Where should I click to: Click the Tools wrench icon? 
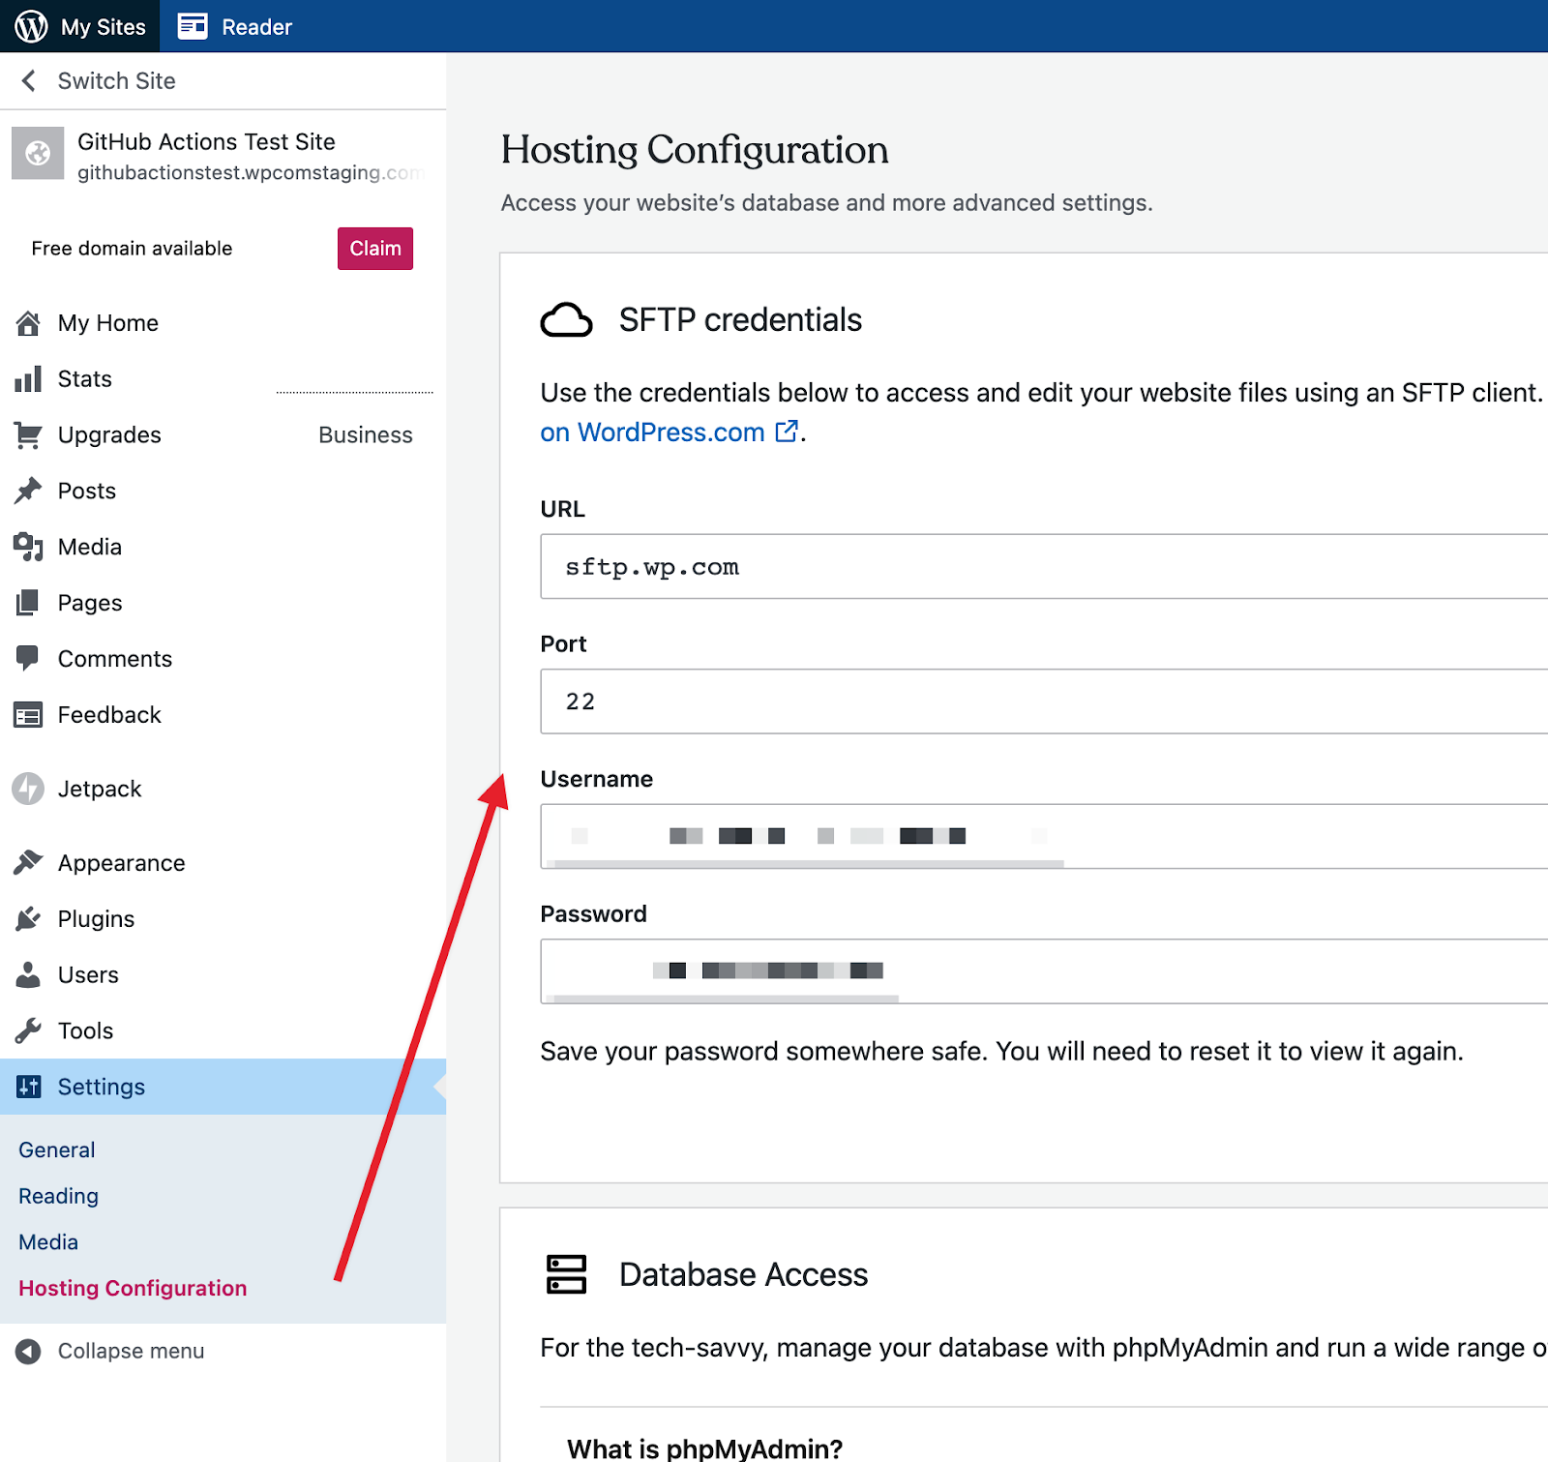coord(28,1030)
